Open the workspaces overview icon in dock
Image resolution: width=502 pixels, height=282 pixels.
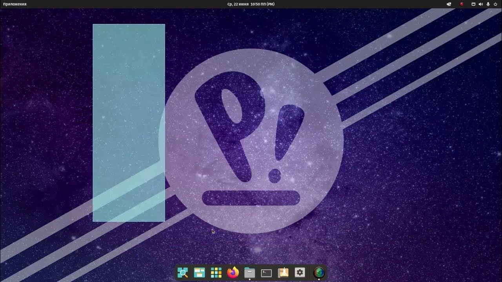(200, 273)
